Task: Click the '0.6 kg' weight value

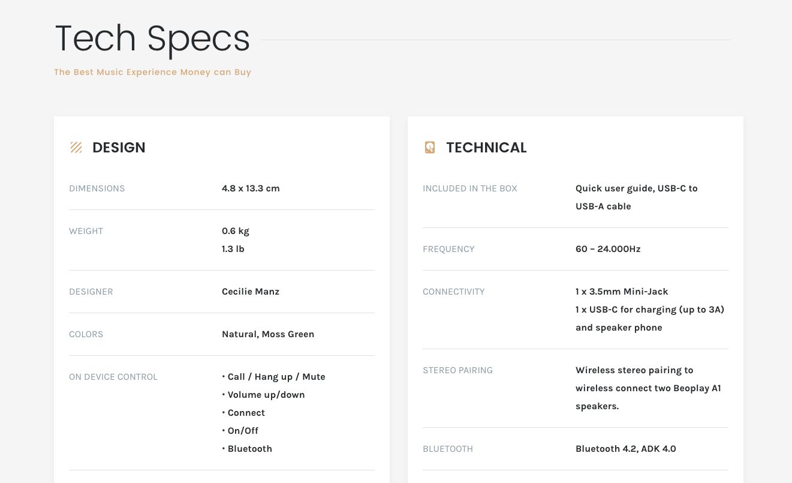Action: point(236,231)
